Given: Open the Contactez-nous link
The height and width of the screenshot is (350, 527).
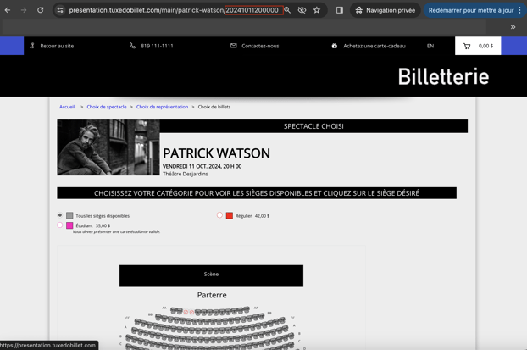Looking at the screenshot, I should point(260,46).
